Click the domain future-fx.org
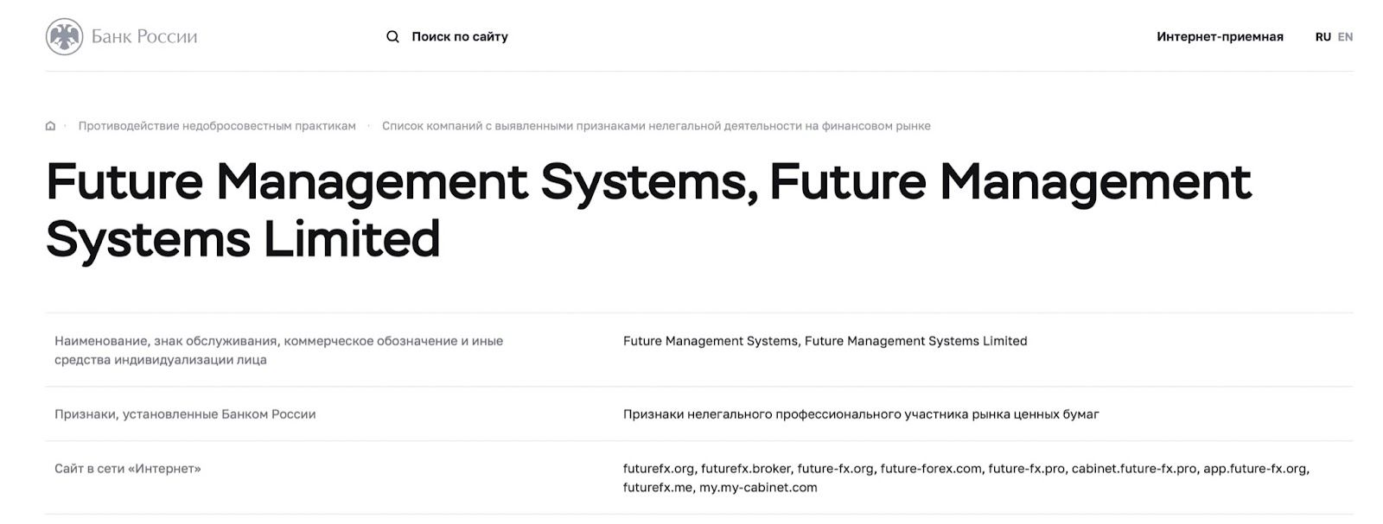The width and height of the screenshot is (1383, 524). pyautogui.click(x=835, y=469)
